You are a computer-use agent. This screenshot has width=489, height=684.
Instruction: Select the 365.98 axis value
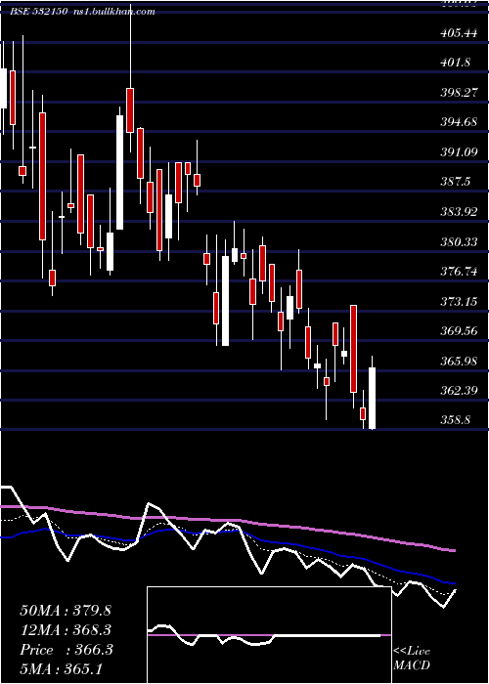click(x=459, y=362)
